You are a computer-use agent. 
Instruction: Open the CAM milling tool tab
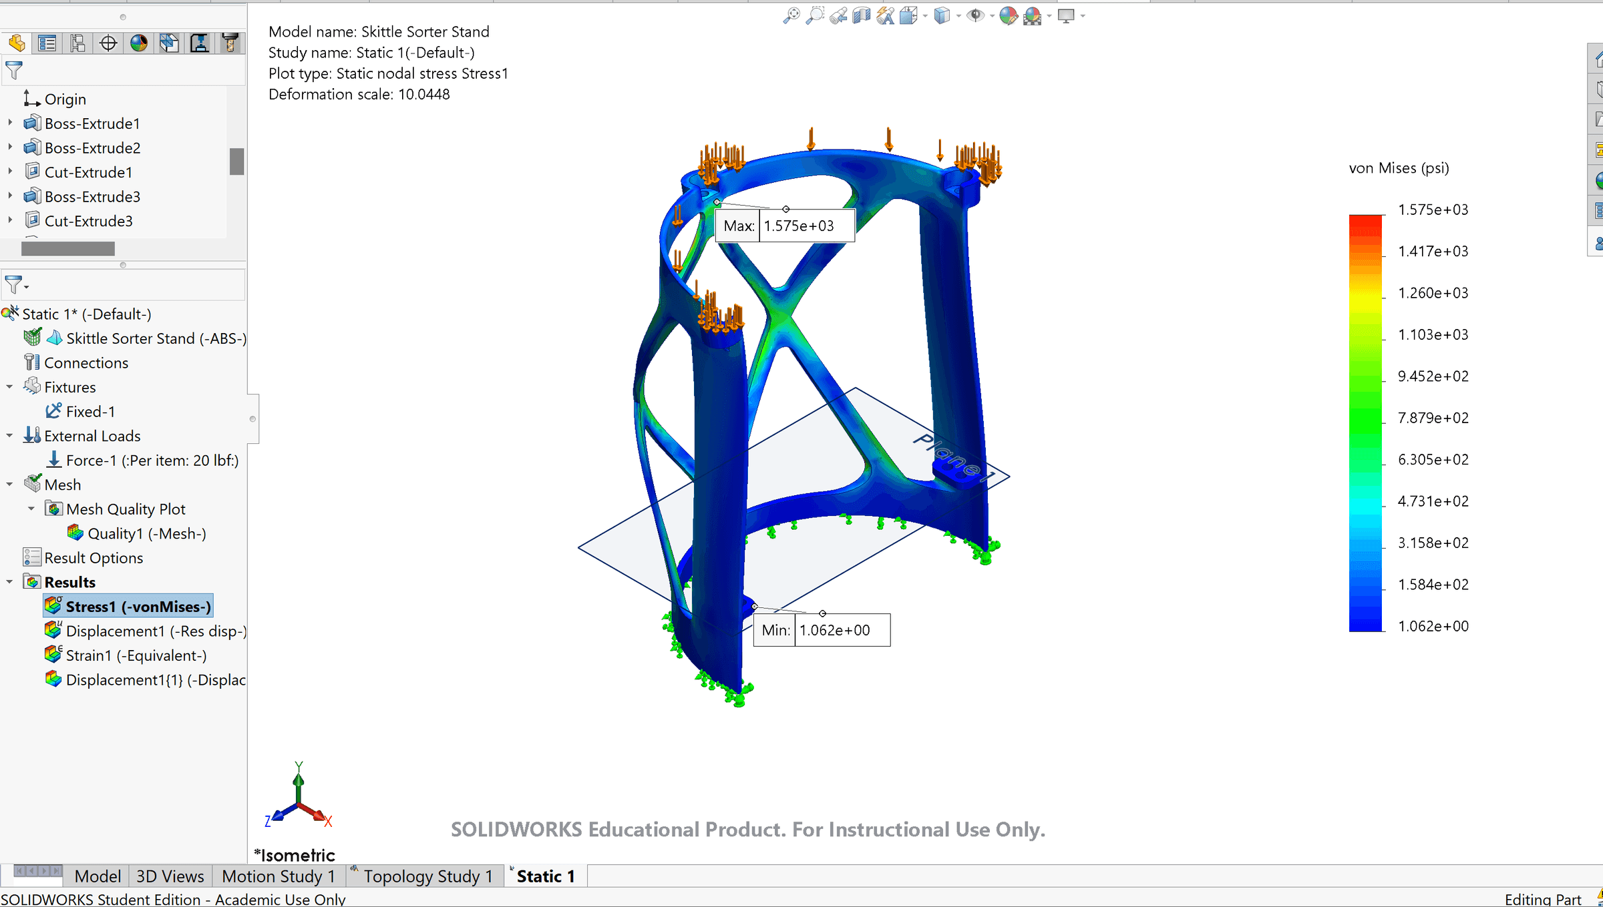pyautogui.click(x=230, y=43)
